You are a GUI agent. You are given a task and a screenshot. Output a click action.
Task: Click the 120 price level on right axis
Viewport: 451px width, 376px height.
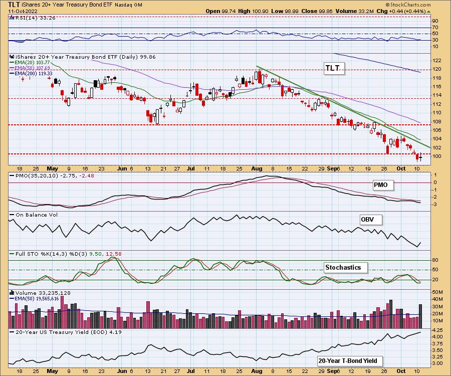[x=437, y=69]
